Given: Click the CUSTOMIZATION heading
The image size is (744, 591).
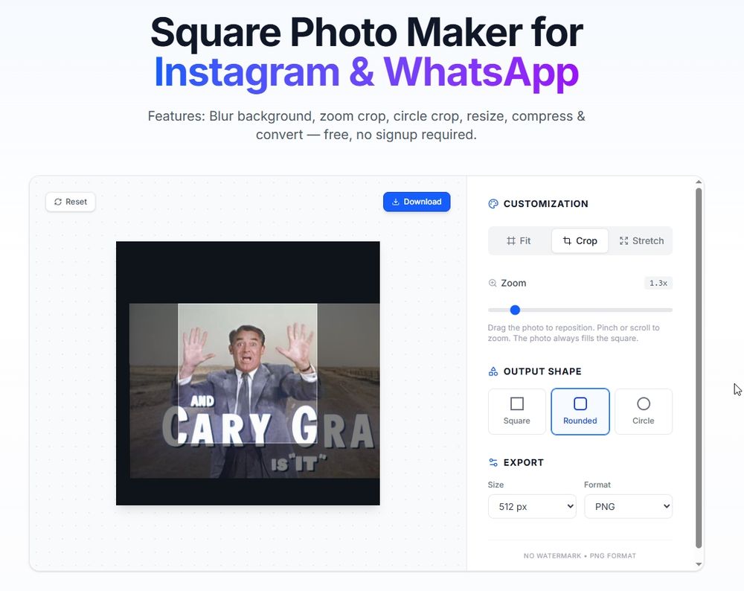Looking at the screenshot, I should click(545, 204).
